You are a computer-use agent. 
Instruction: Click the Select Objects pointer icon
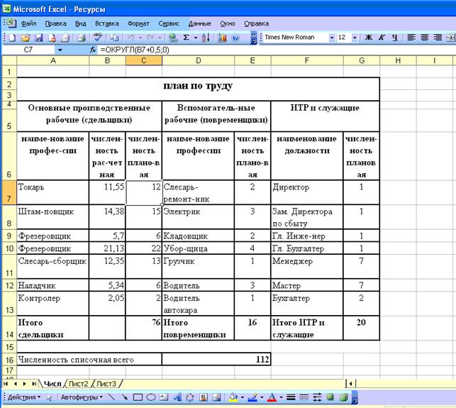pos(50,397)
